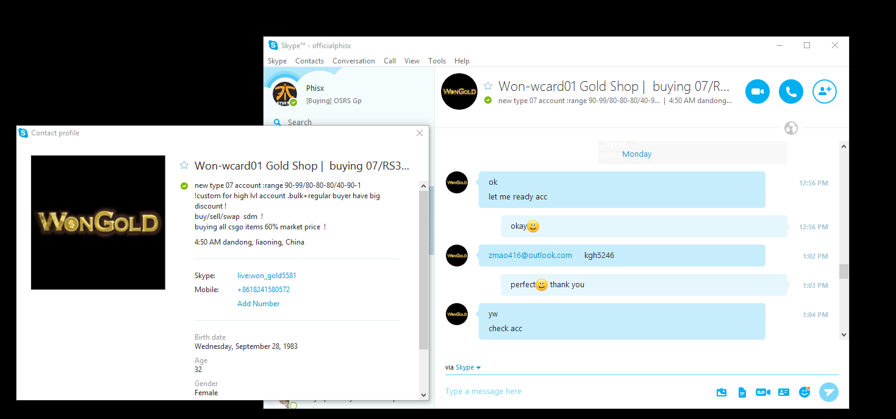Click the contact profile scrollbar down arrow
The width and height of the screenshot is (896, 419).
(424, 395)
